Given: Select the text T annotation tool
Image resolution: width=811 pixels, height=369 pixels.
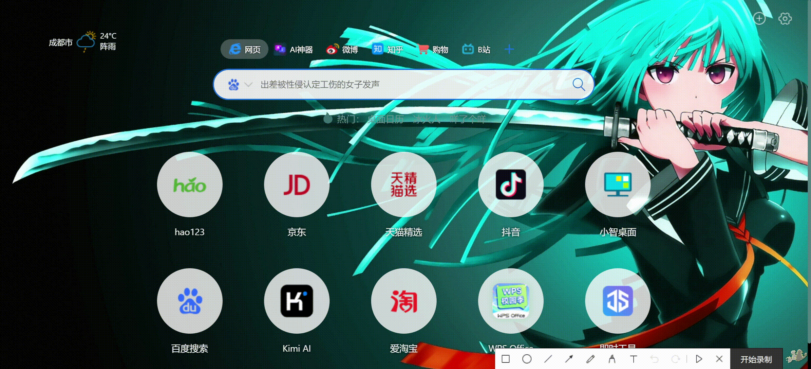Looking at the screenshot, I should coord(633,359).
